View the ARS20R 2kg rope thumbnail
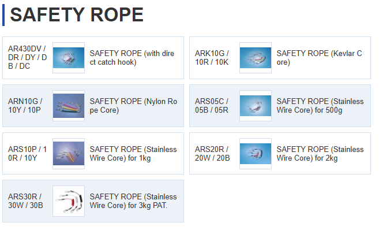Screen dimensions: 379x230 point(256,154)
